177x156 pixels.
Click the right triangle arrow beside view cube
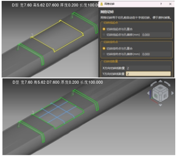pyautogui.click(x=172, y=93)
